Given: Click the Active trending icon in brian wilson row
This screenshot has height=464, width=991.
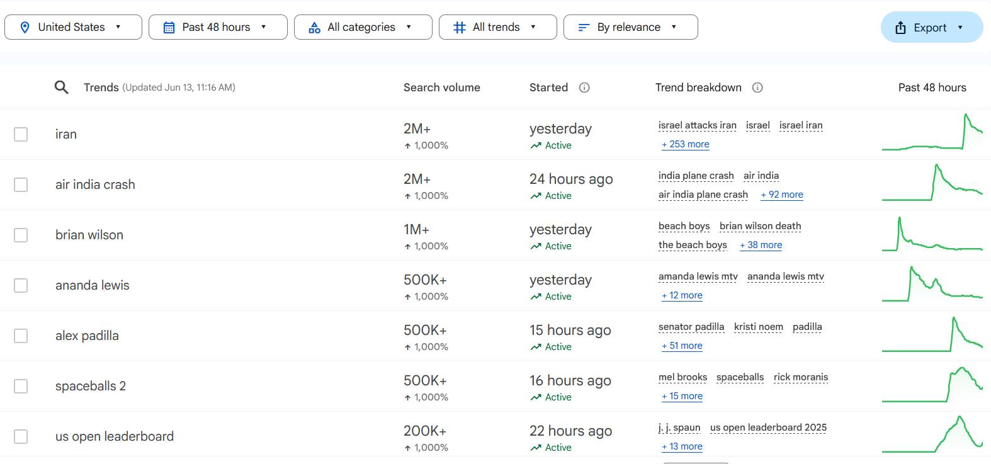Looking at the screenshot, I should coord(536,246).
